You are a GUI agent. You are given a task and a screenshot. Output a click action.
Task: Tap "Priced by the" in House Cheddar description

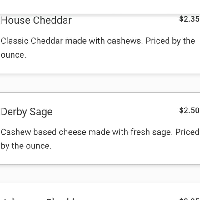170,41
